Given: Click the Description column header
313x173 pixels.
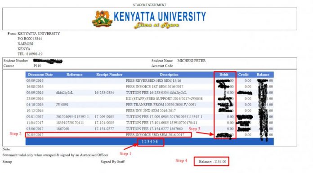Looking at the screenshot, I should pyautogui.click(x=169, y=75).
